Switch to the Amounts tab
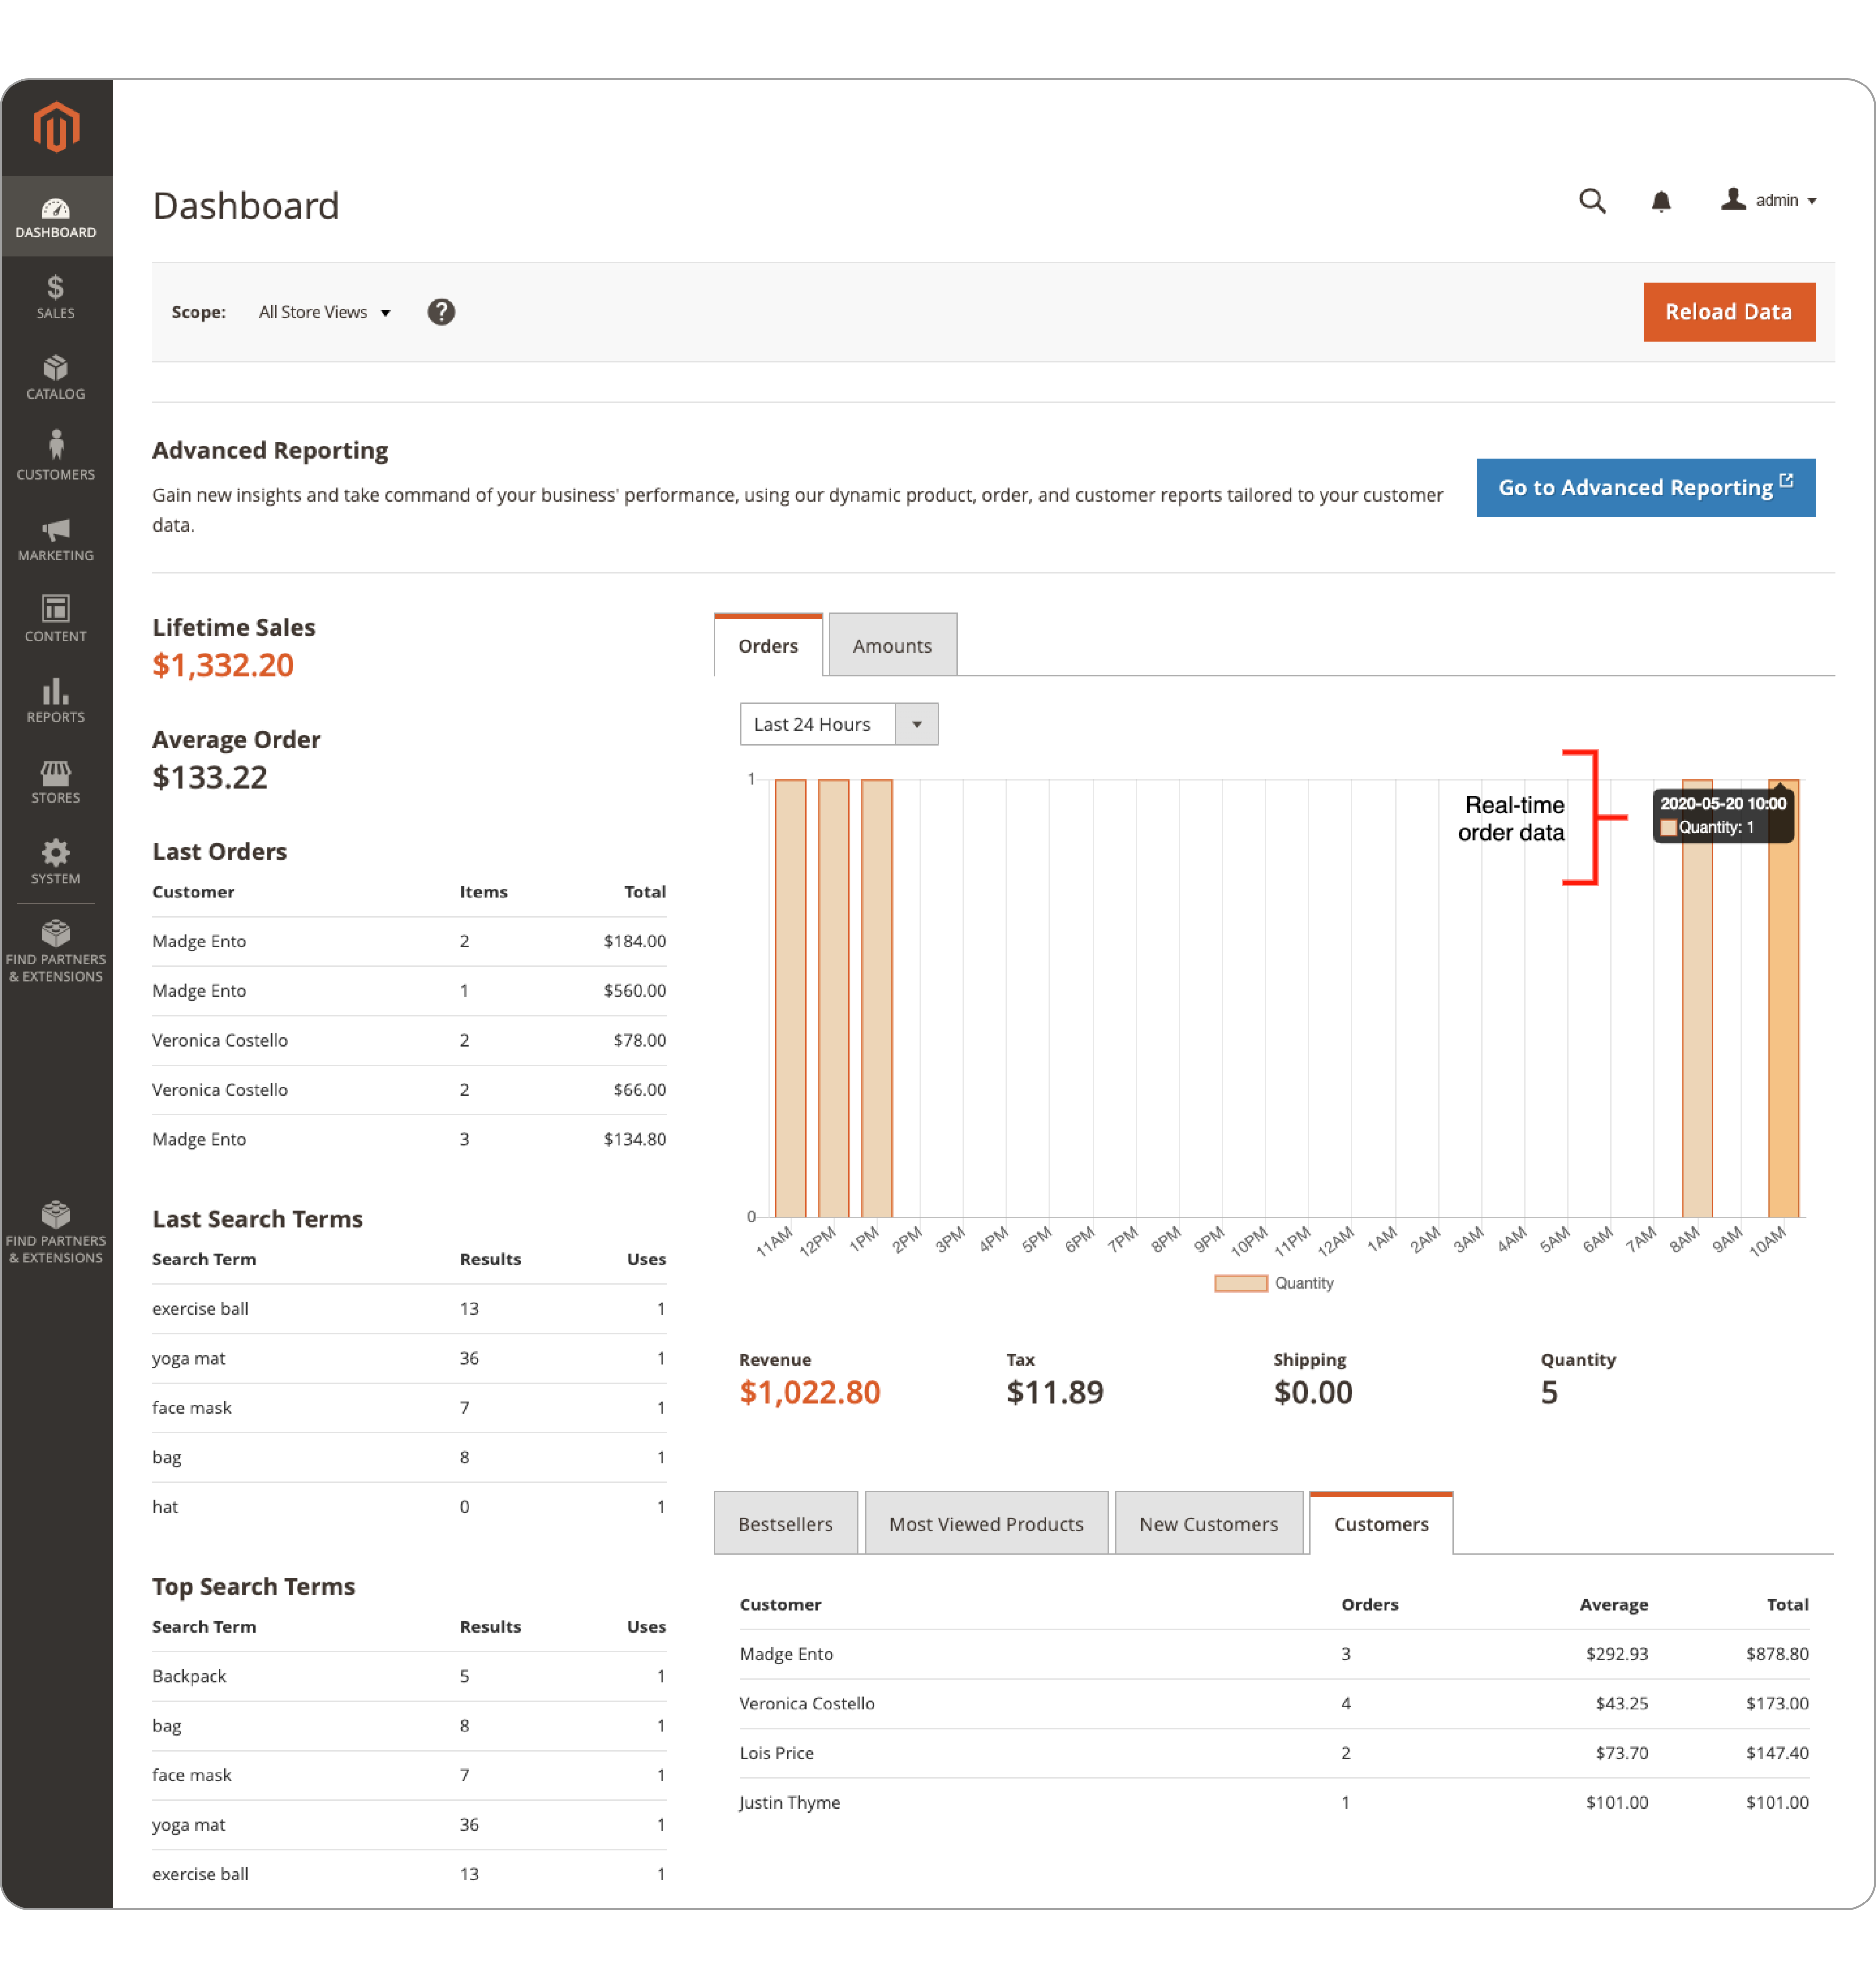 892,643
